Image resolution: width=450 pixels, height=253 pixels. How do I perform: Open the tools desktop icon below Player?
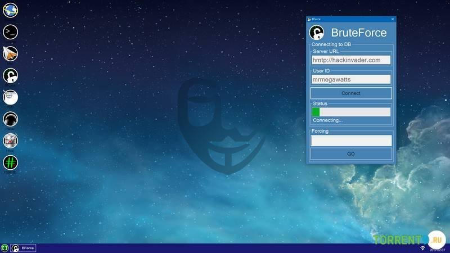pyautogui.click(x=10, y=141)
